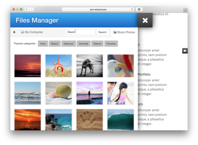Image resolution: width=198 pixels, height=145 pixels.
Task: Switch to Stock Photos tab
Action: [x=124, y=32]
